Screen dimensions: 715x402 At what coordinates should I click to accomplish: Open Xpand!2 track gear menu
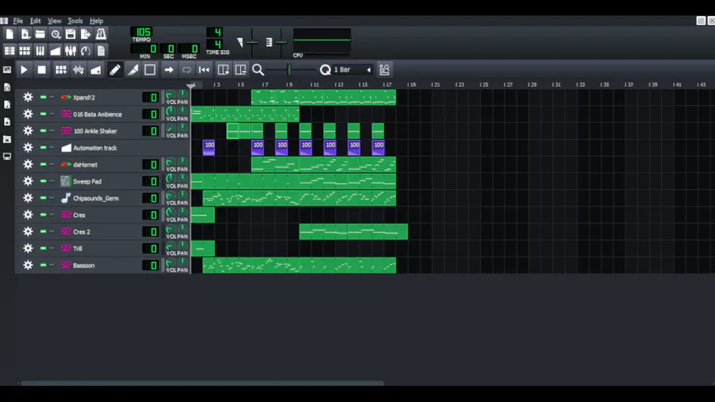[28, 97]
